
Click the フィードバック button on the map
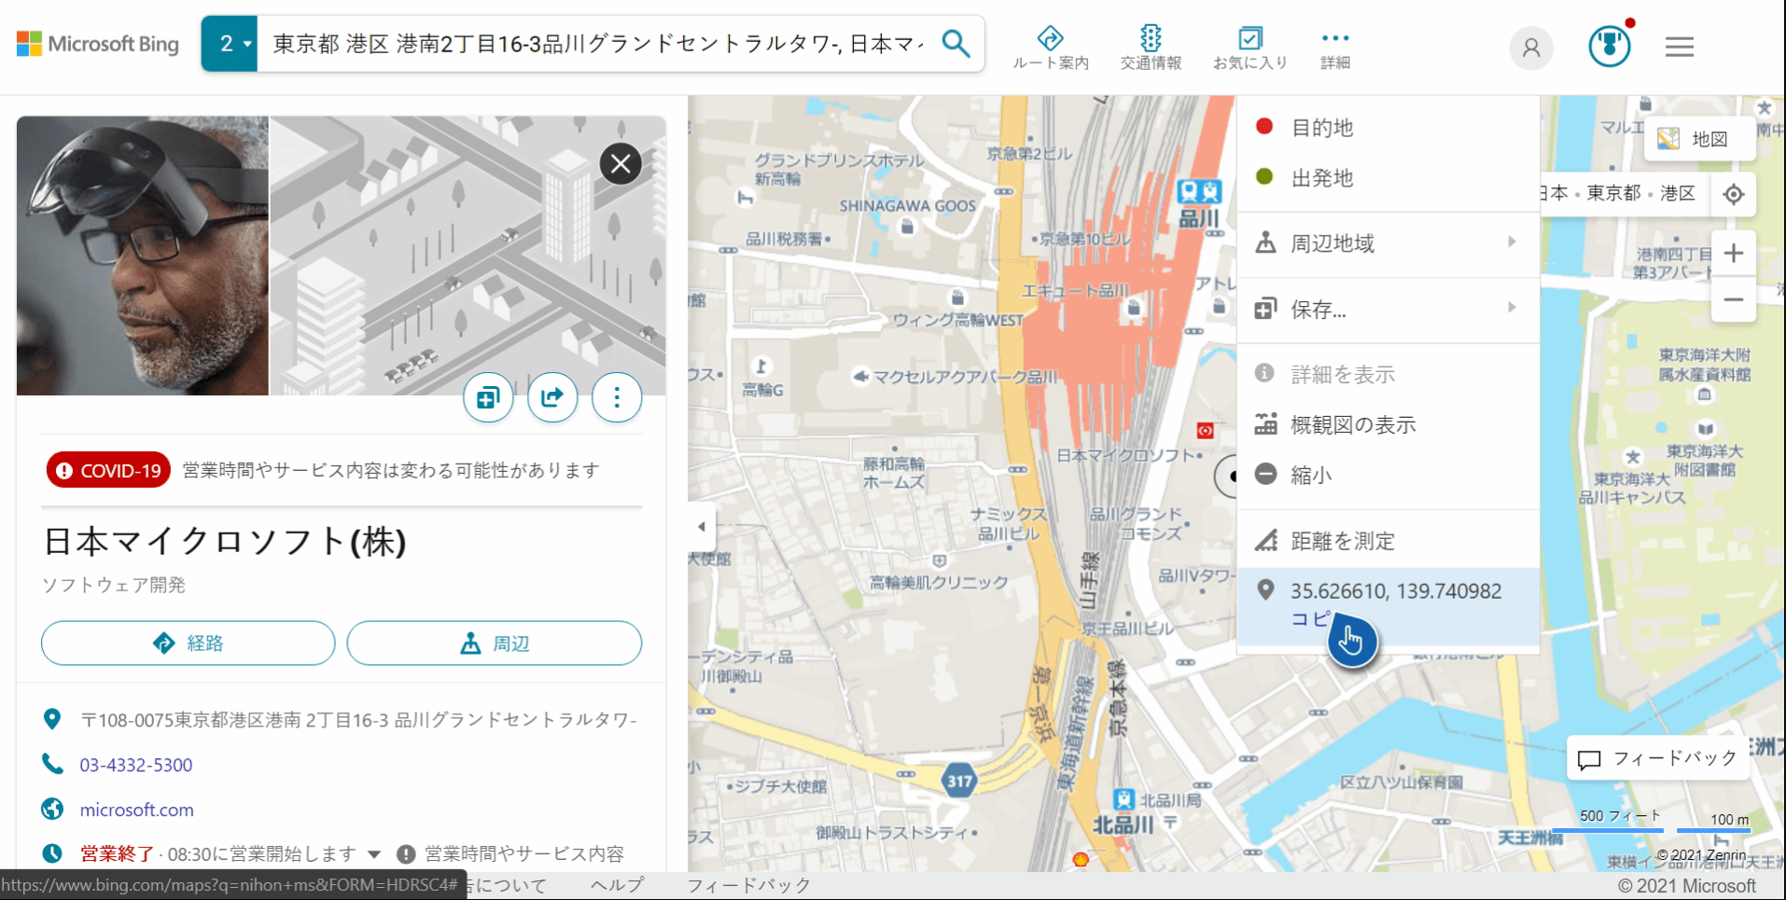pos(1657,758)
